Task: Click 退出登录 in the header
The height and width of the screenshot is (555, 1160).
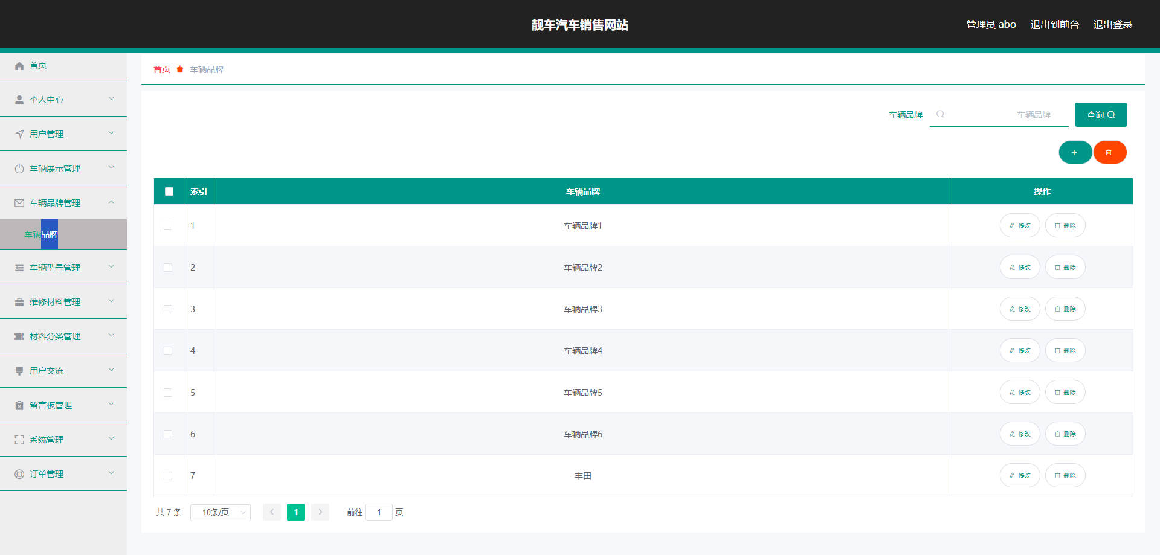Action: tap(1112, 24)
